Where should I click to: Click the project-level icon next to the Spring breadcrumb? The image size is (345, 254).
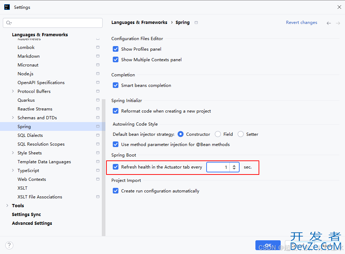tap(196, 23)
